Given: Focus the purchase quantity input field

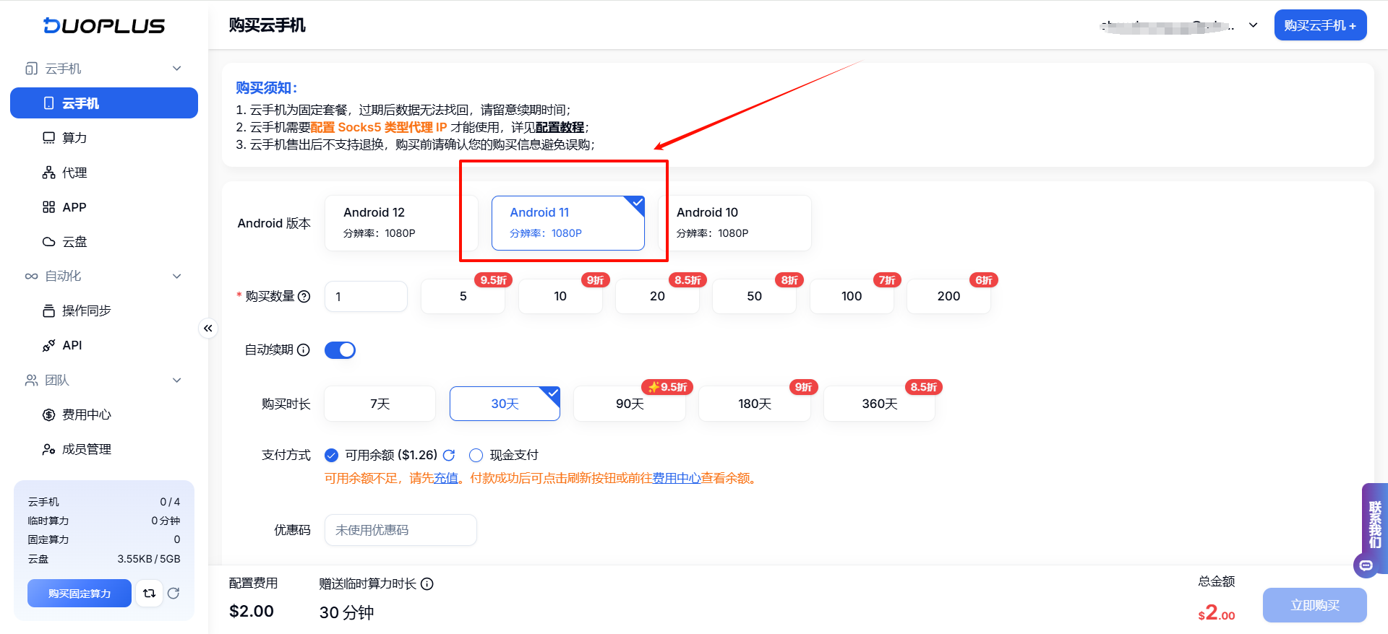Looking at the screenshot, I should 367,297.
